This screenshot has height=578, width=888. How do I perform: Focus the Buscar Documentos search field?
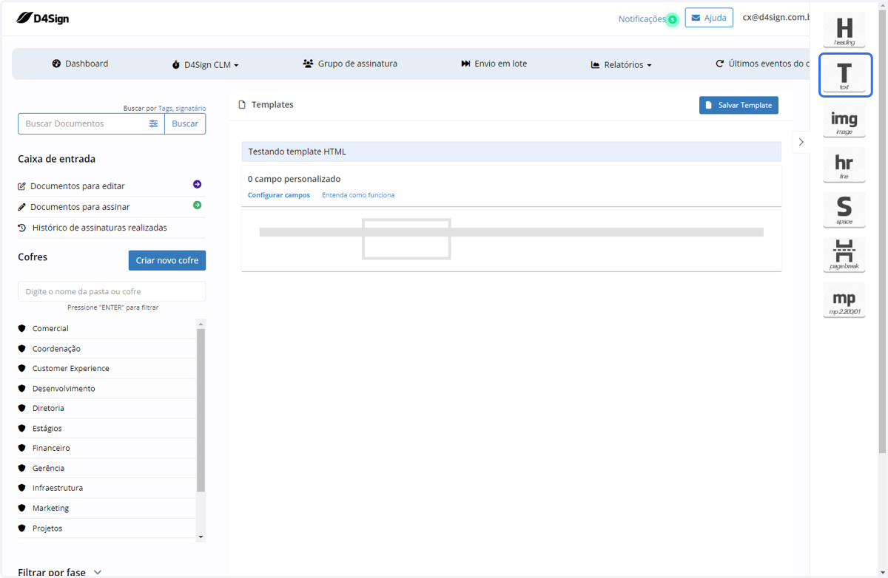point(91,123)
